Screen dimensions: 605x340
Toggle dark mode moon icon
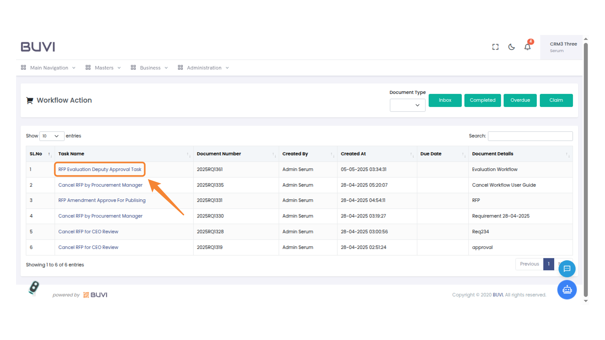click(x=511, y=47)
